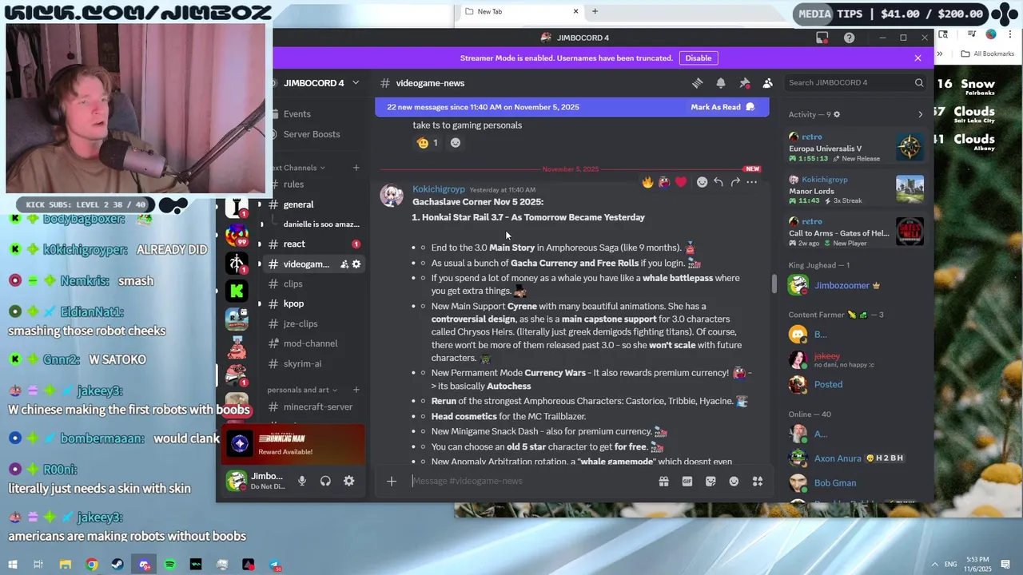Open Kokichigroyp's profile from message author name
This screenshot has height=575, width=1023.
click(x=438, y=189)
